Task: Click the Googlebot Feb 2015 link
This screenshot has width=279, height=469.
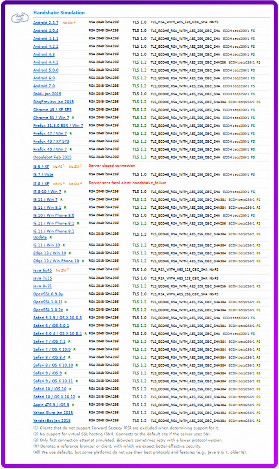Action: coord(52,157)
